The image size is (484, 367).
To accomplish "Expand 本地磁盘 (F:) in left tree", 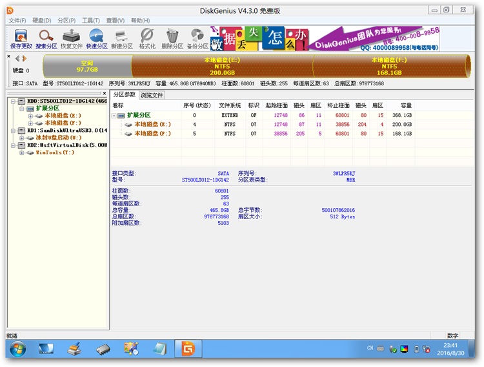I will tap(30, 123).
